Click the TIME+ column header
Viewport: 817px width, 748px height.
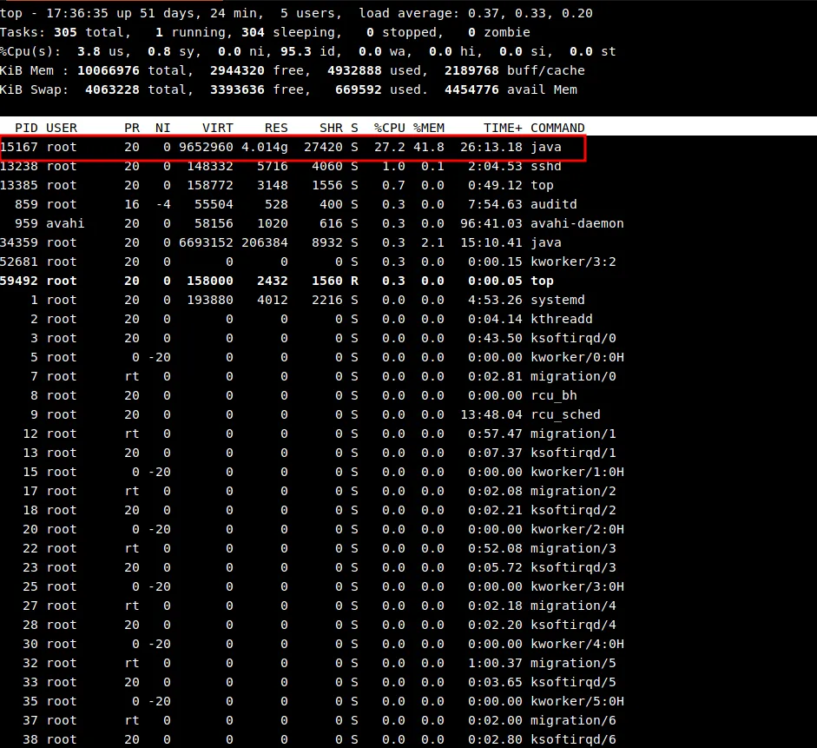[504, 128]
